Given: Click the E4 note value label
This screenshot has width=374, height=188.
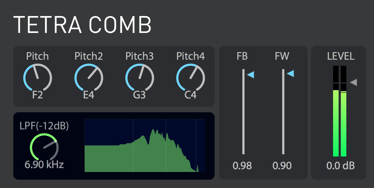Looking at the screenshot, I should (x=89, y=95).
